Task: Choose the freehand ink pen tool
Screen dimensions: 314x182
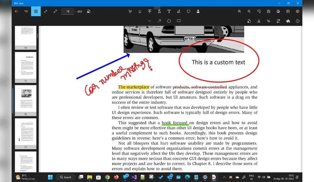Action: 179,11
